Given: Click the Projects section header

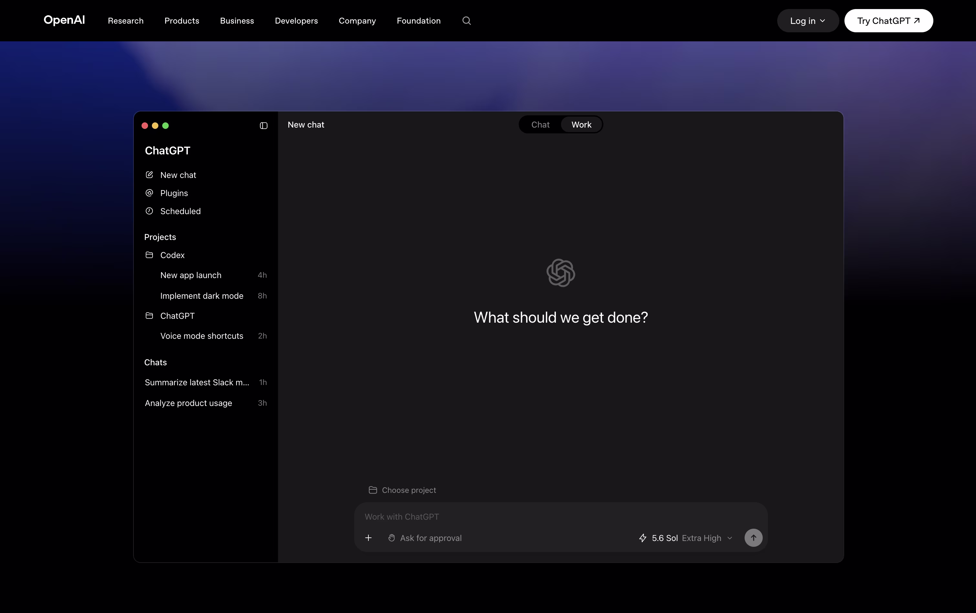Looking at the screenshot, I should click(160, 237).
